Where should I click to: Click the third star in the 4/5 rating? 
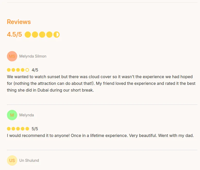tap(18, 70)
